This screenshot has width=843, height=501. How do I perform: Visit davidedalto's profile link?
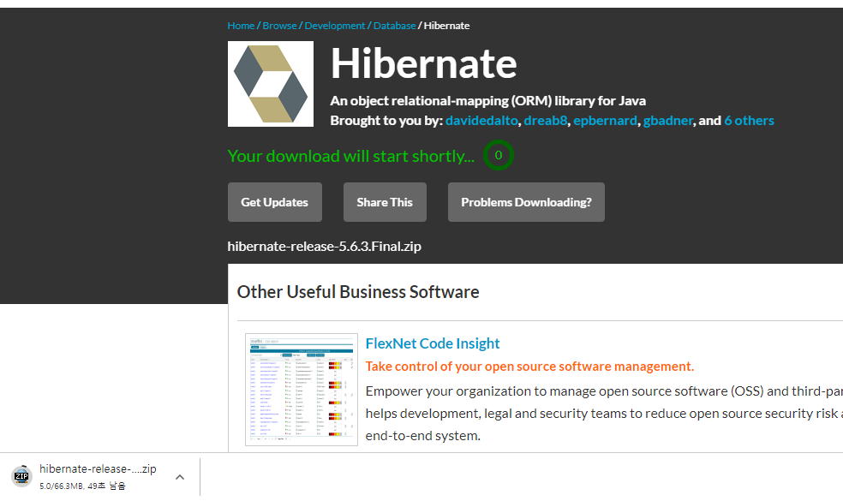click(x=481, y=121)
